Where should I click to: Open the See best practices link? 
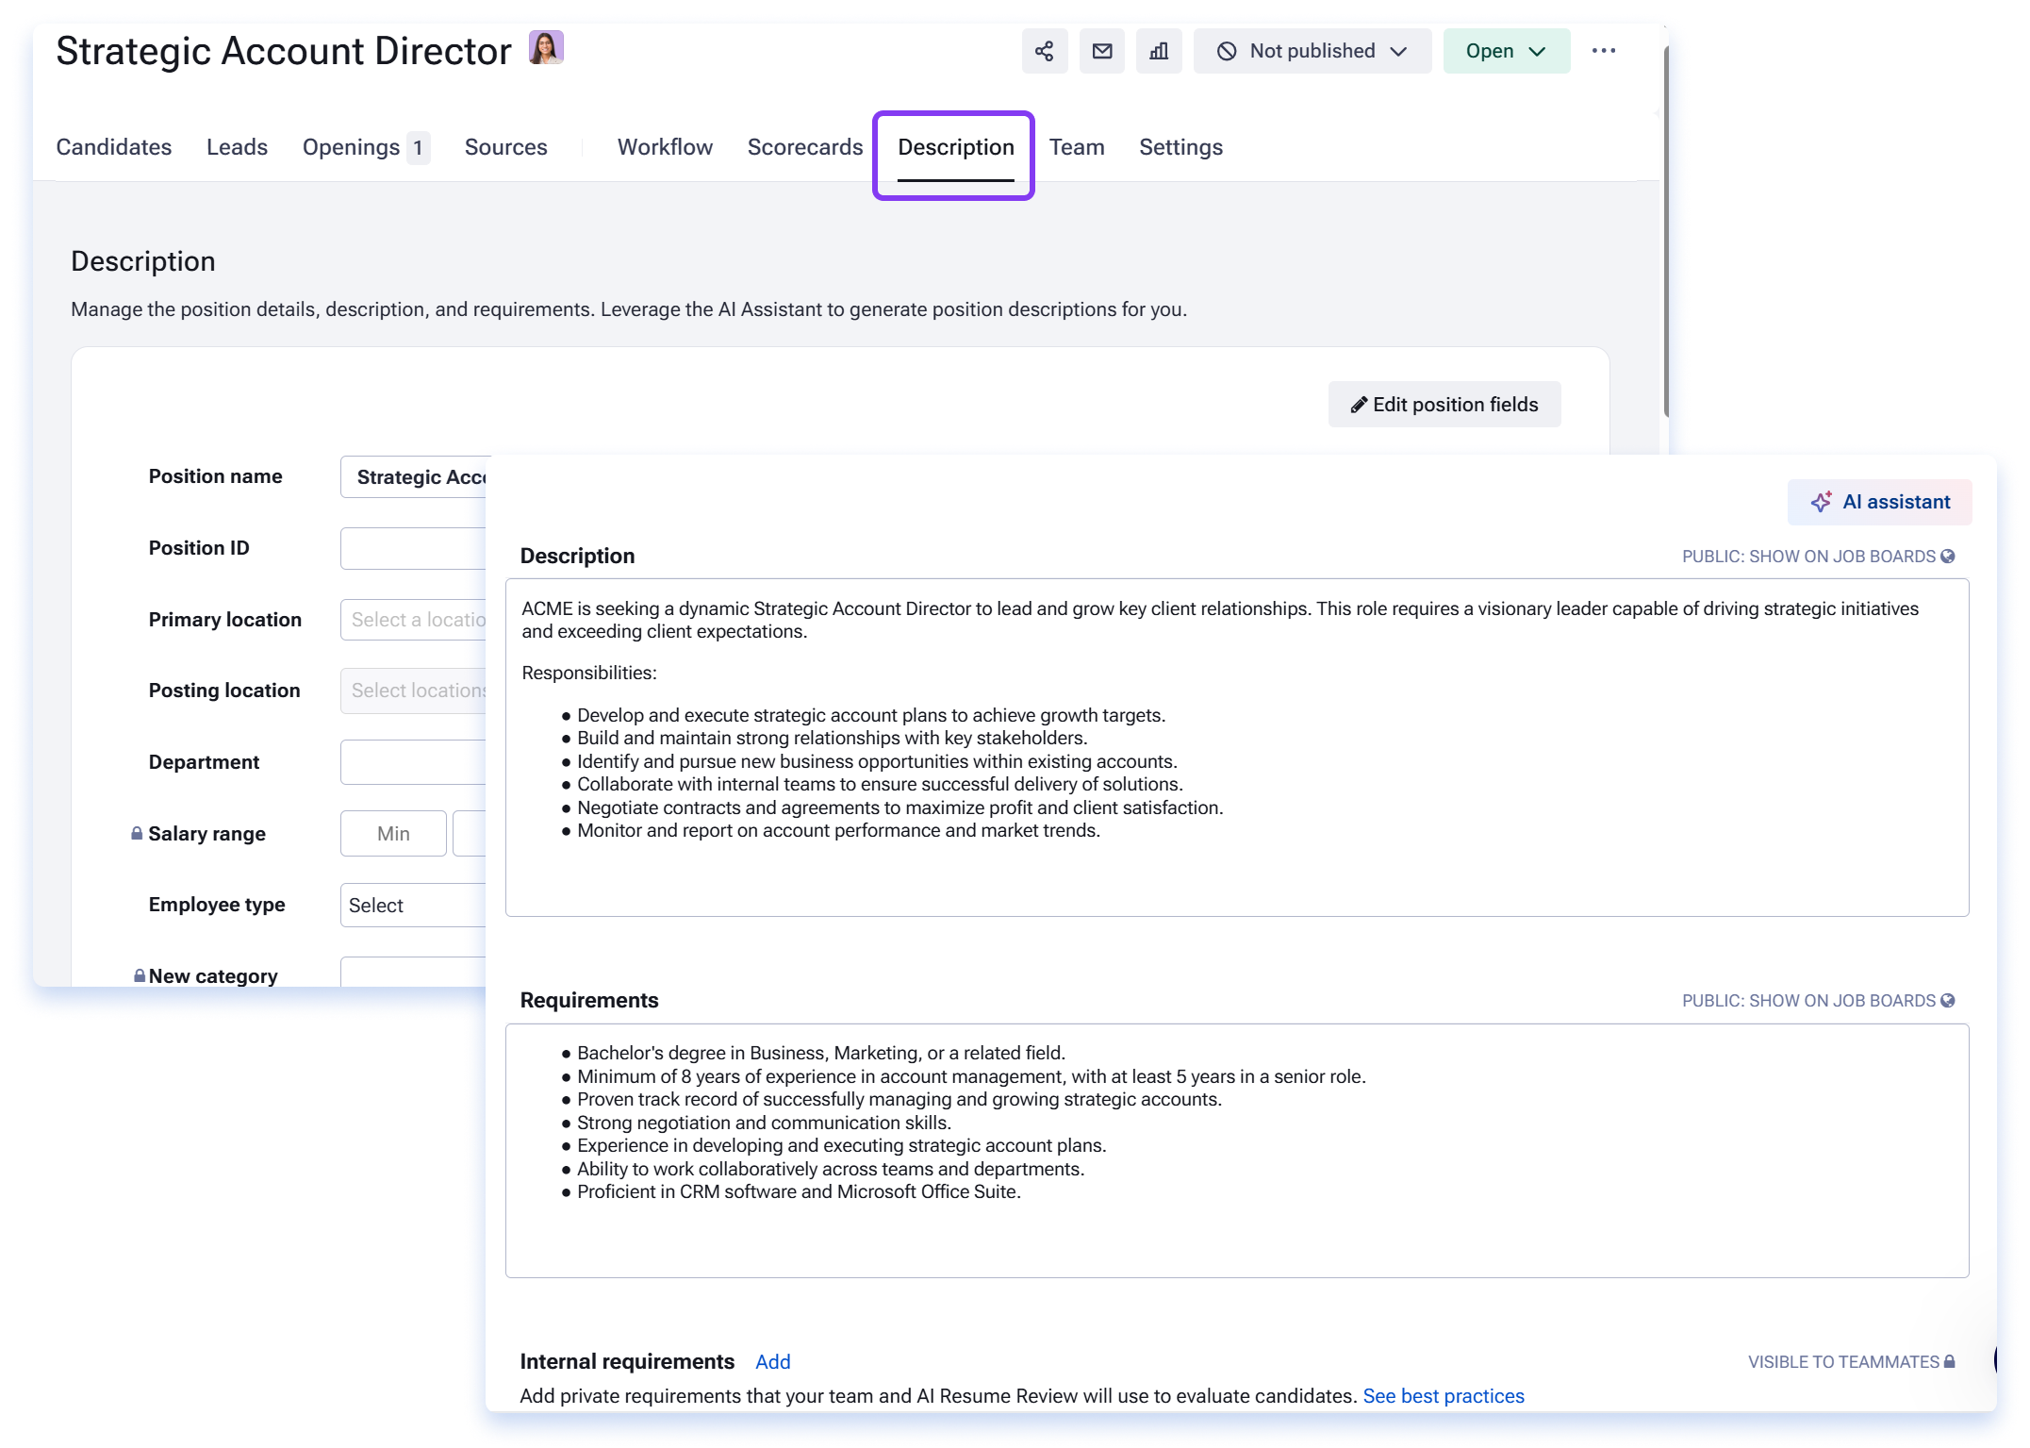point(1443,1396)
